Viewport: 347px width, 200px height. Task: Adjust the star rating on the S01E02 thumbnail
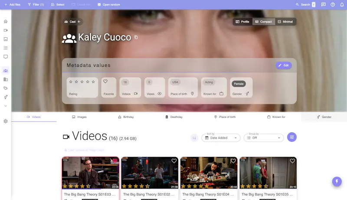136,186
